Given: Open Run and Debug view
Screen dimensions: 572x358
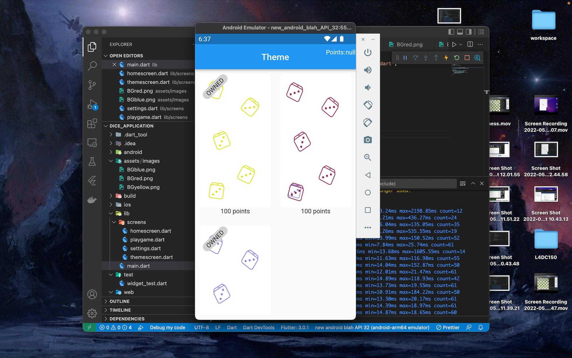Looking at the screenshot, I should click(92, 104).
